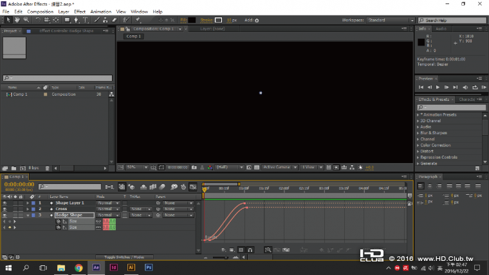Select the Eraser tool
Screen dimensions: 489x275
[x=115, y=20]
